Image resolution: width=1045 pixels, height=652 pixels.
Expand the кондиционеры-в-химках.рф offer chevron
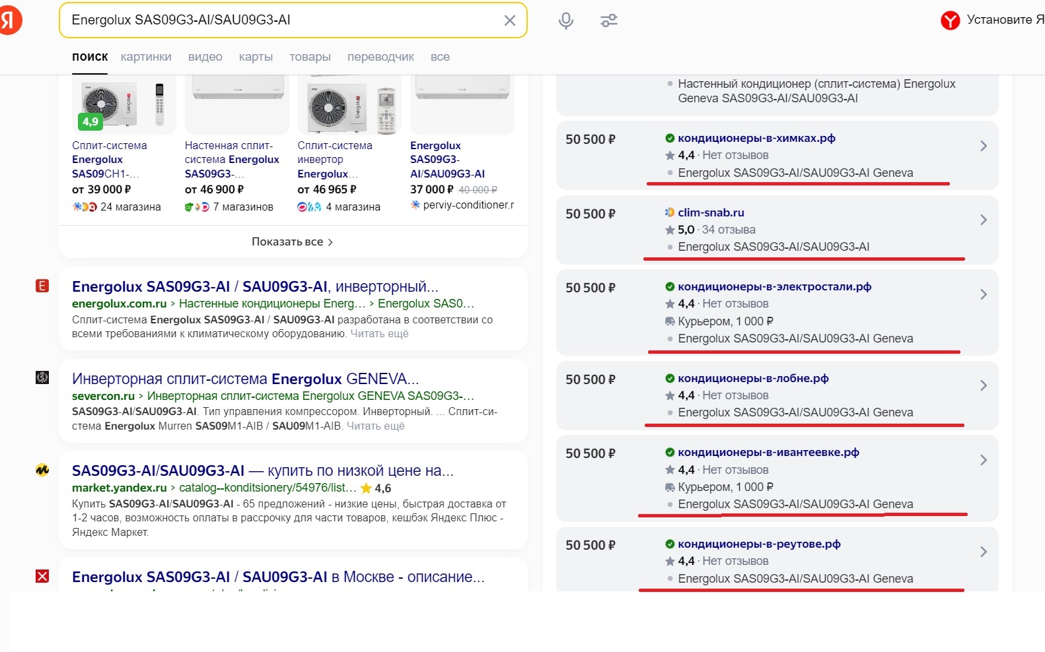pos(984,146)
